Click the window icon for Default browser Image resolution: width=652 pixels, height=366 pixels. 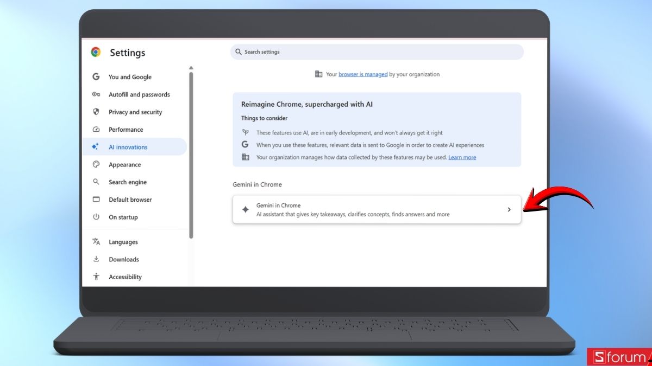pyautogui.click(x=96, y=200)
